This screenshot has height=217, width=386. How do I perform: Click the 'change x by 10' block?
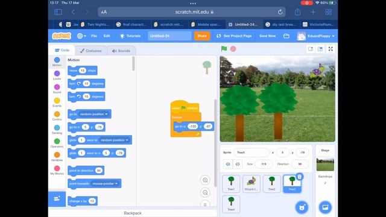83,201
